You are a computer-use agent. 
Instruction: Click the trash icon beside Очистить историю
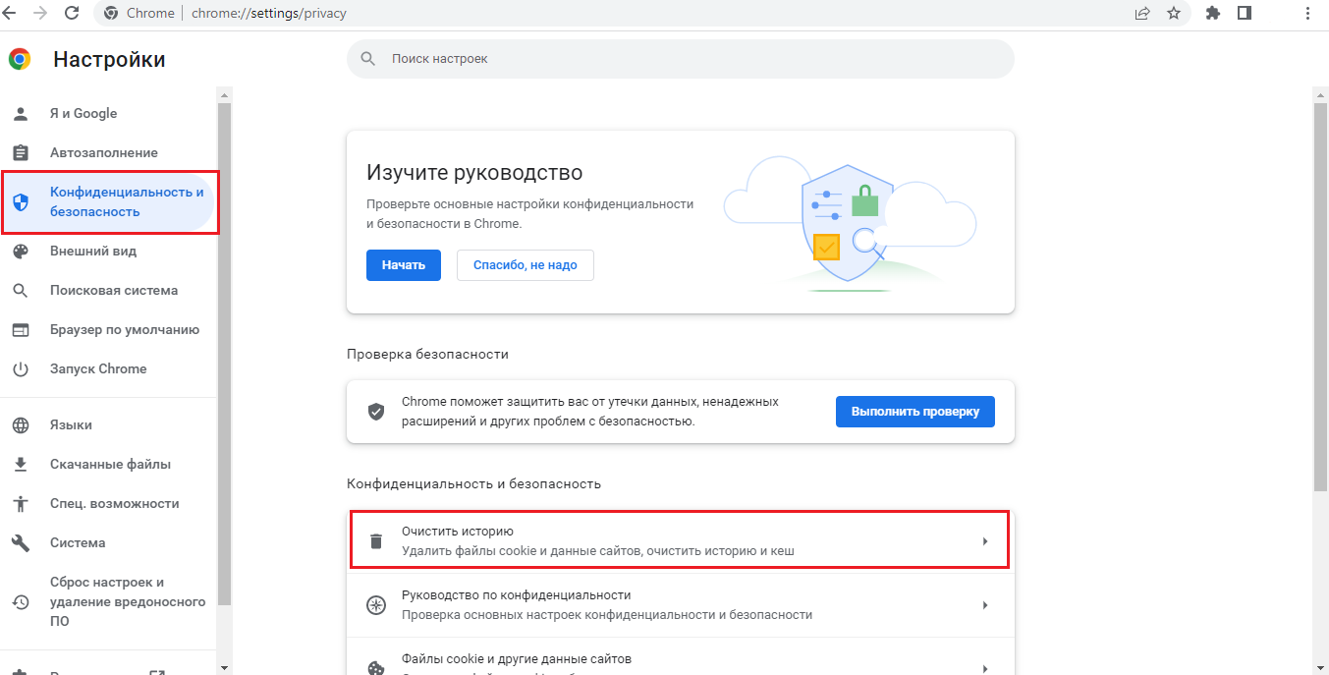click(x=375, y=541)
